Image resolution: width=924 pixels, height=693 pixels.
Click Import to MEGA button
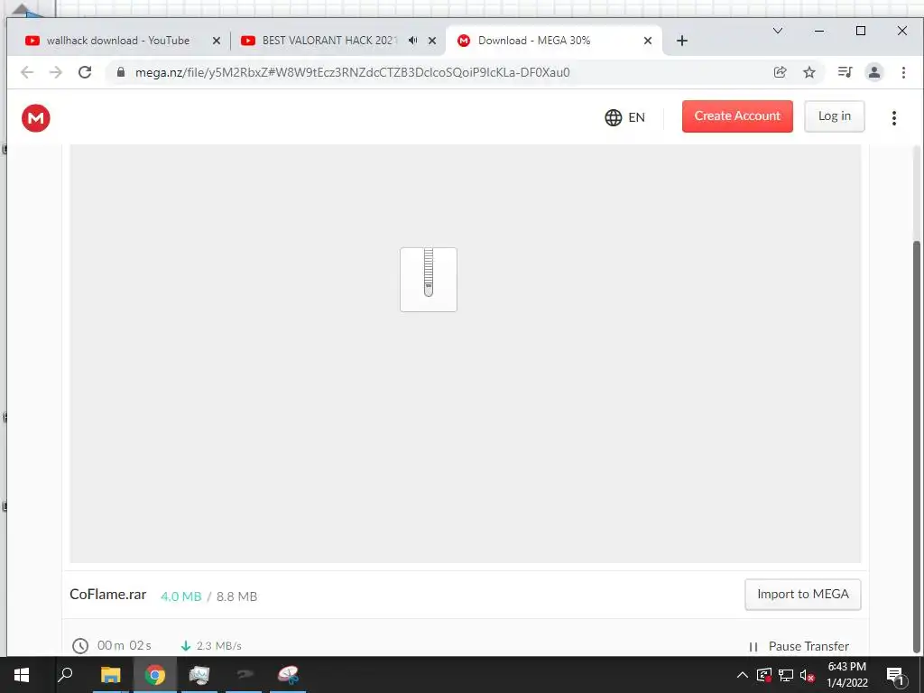(802, 594)
